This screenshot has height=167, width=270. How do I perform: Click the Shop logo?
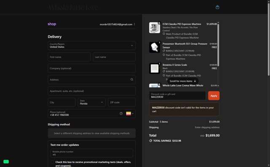(52, 24)
